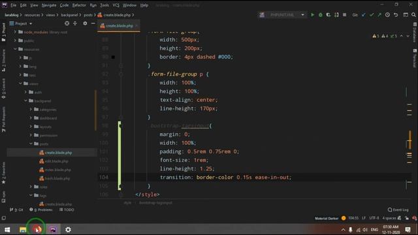
Task: Open the Git tool window button
Action: click(16, 210)
